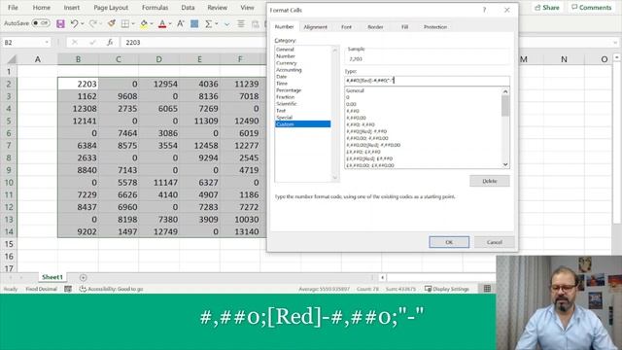Select column A header
Image resolution: width=622 pixels, height=350 pixels.
(x=38, y=59)
